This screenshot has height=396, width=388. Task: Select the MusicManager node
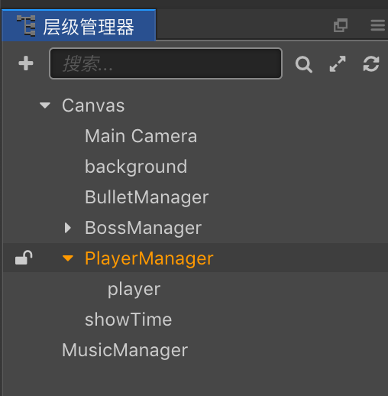coord(125,350)
